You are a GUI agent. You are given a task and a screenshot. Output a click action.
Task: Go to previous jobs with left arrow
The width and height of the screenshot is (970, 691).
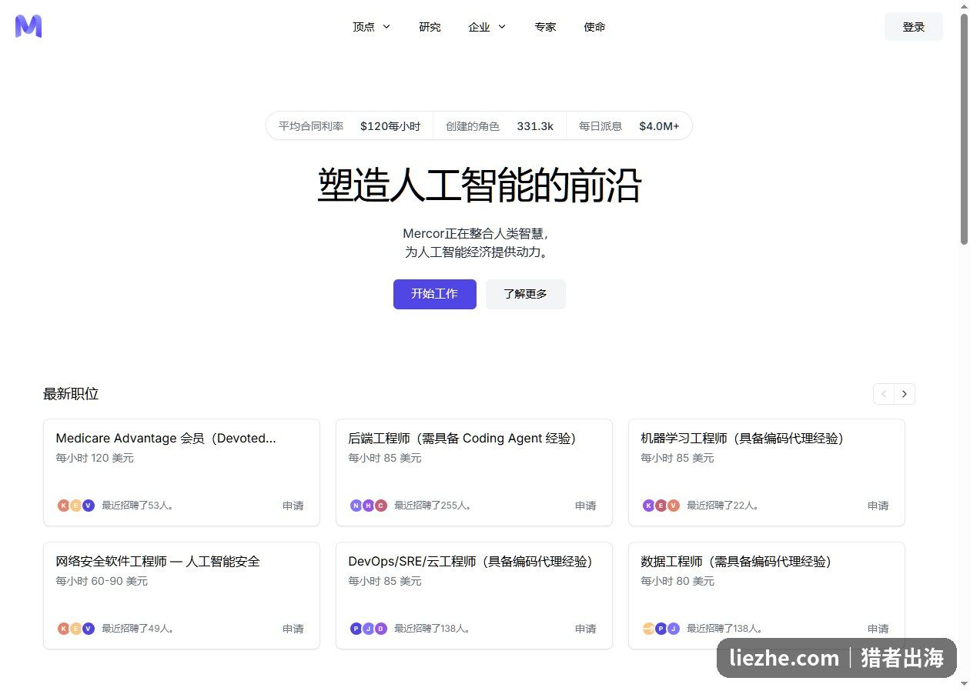click(x=884, y=394)
